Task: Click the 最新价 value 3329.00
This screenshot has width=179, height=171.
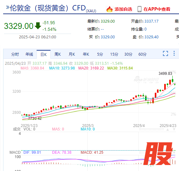Action: pos(108,21)
